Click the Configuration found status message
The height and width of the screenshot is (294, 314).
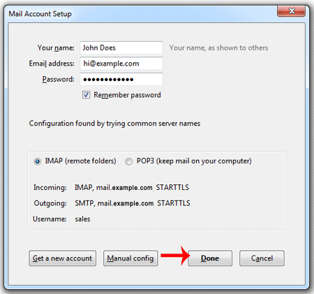(x=114, y=124)
